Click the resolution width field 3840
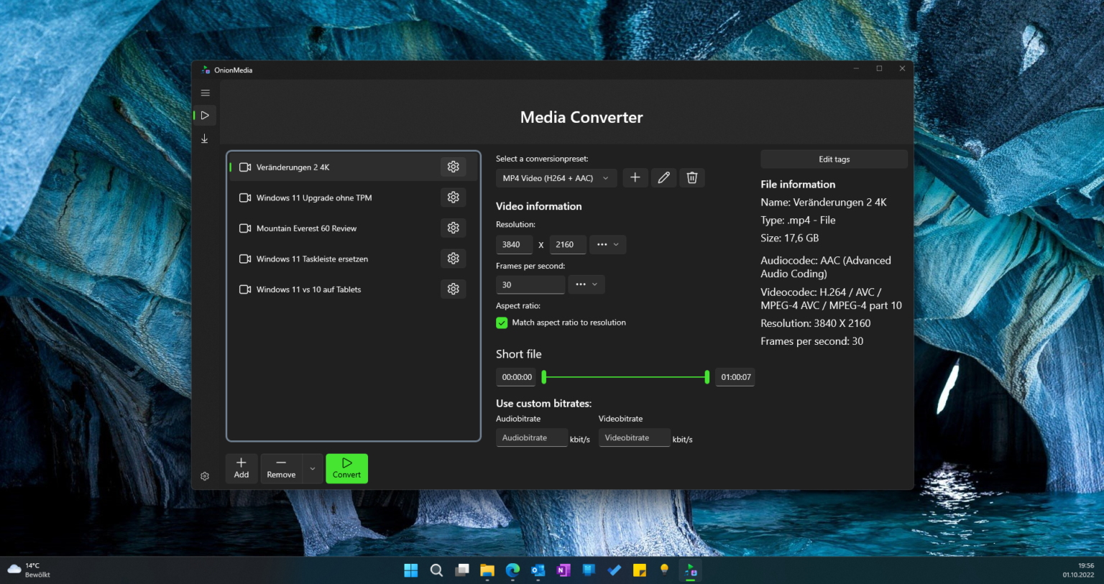The image size is (1104, 584). [514, 245]
